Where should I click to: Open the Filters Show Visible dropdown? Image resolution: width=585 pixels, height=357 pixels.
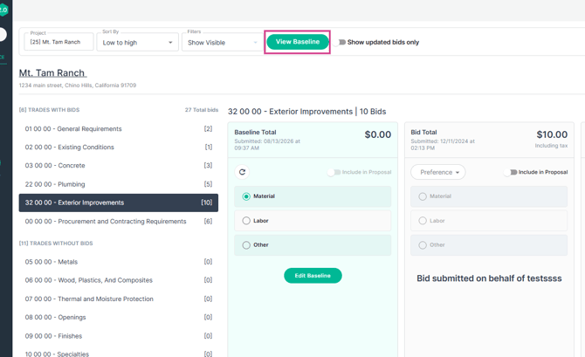tap(223, 43)
